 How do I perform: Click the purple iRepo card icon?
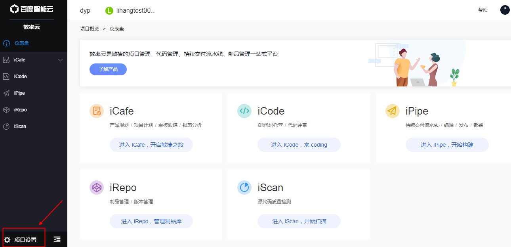[97, 188]
